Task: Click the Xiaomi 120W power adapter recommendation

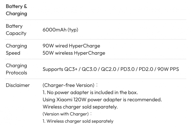Action: pos(102,99)
